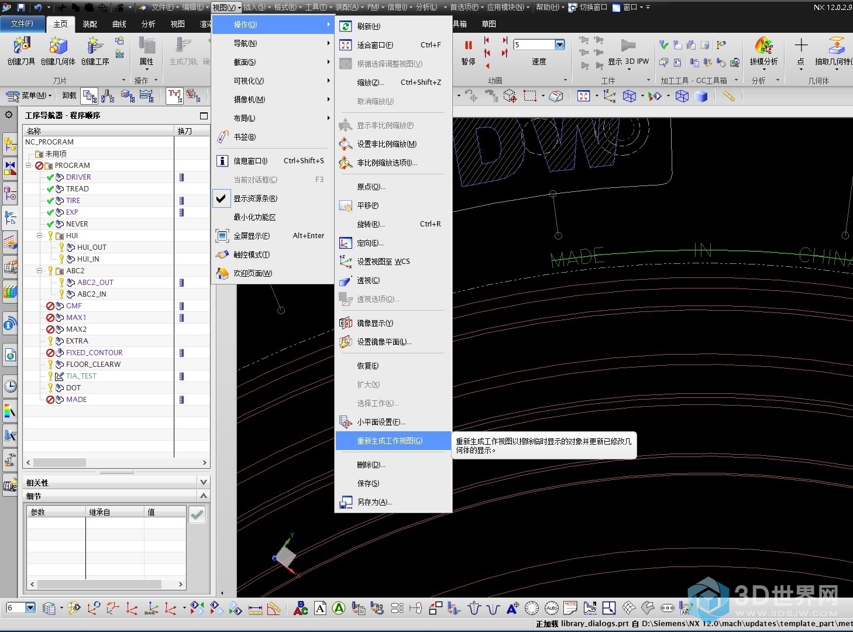Viewport: 853px width, 632px height.
Task: Click the pause (暂停) animation button
Action: pyautogui.click(x=468, y=45)
